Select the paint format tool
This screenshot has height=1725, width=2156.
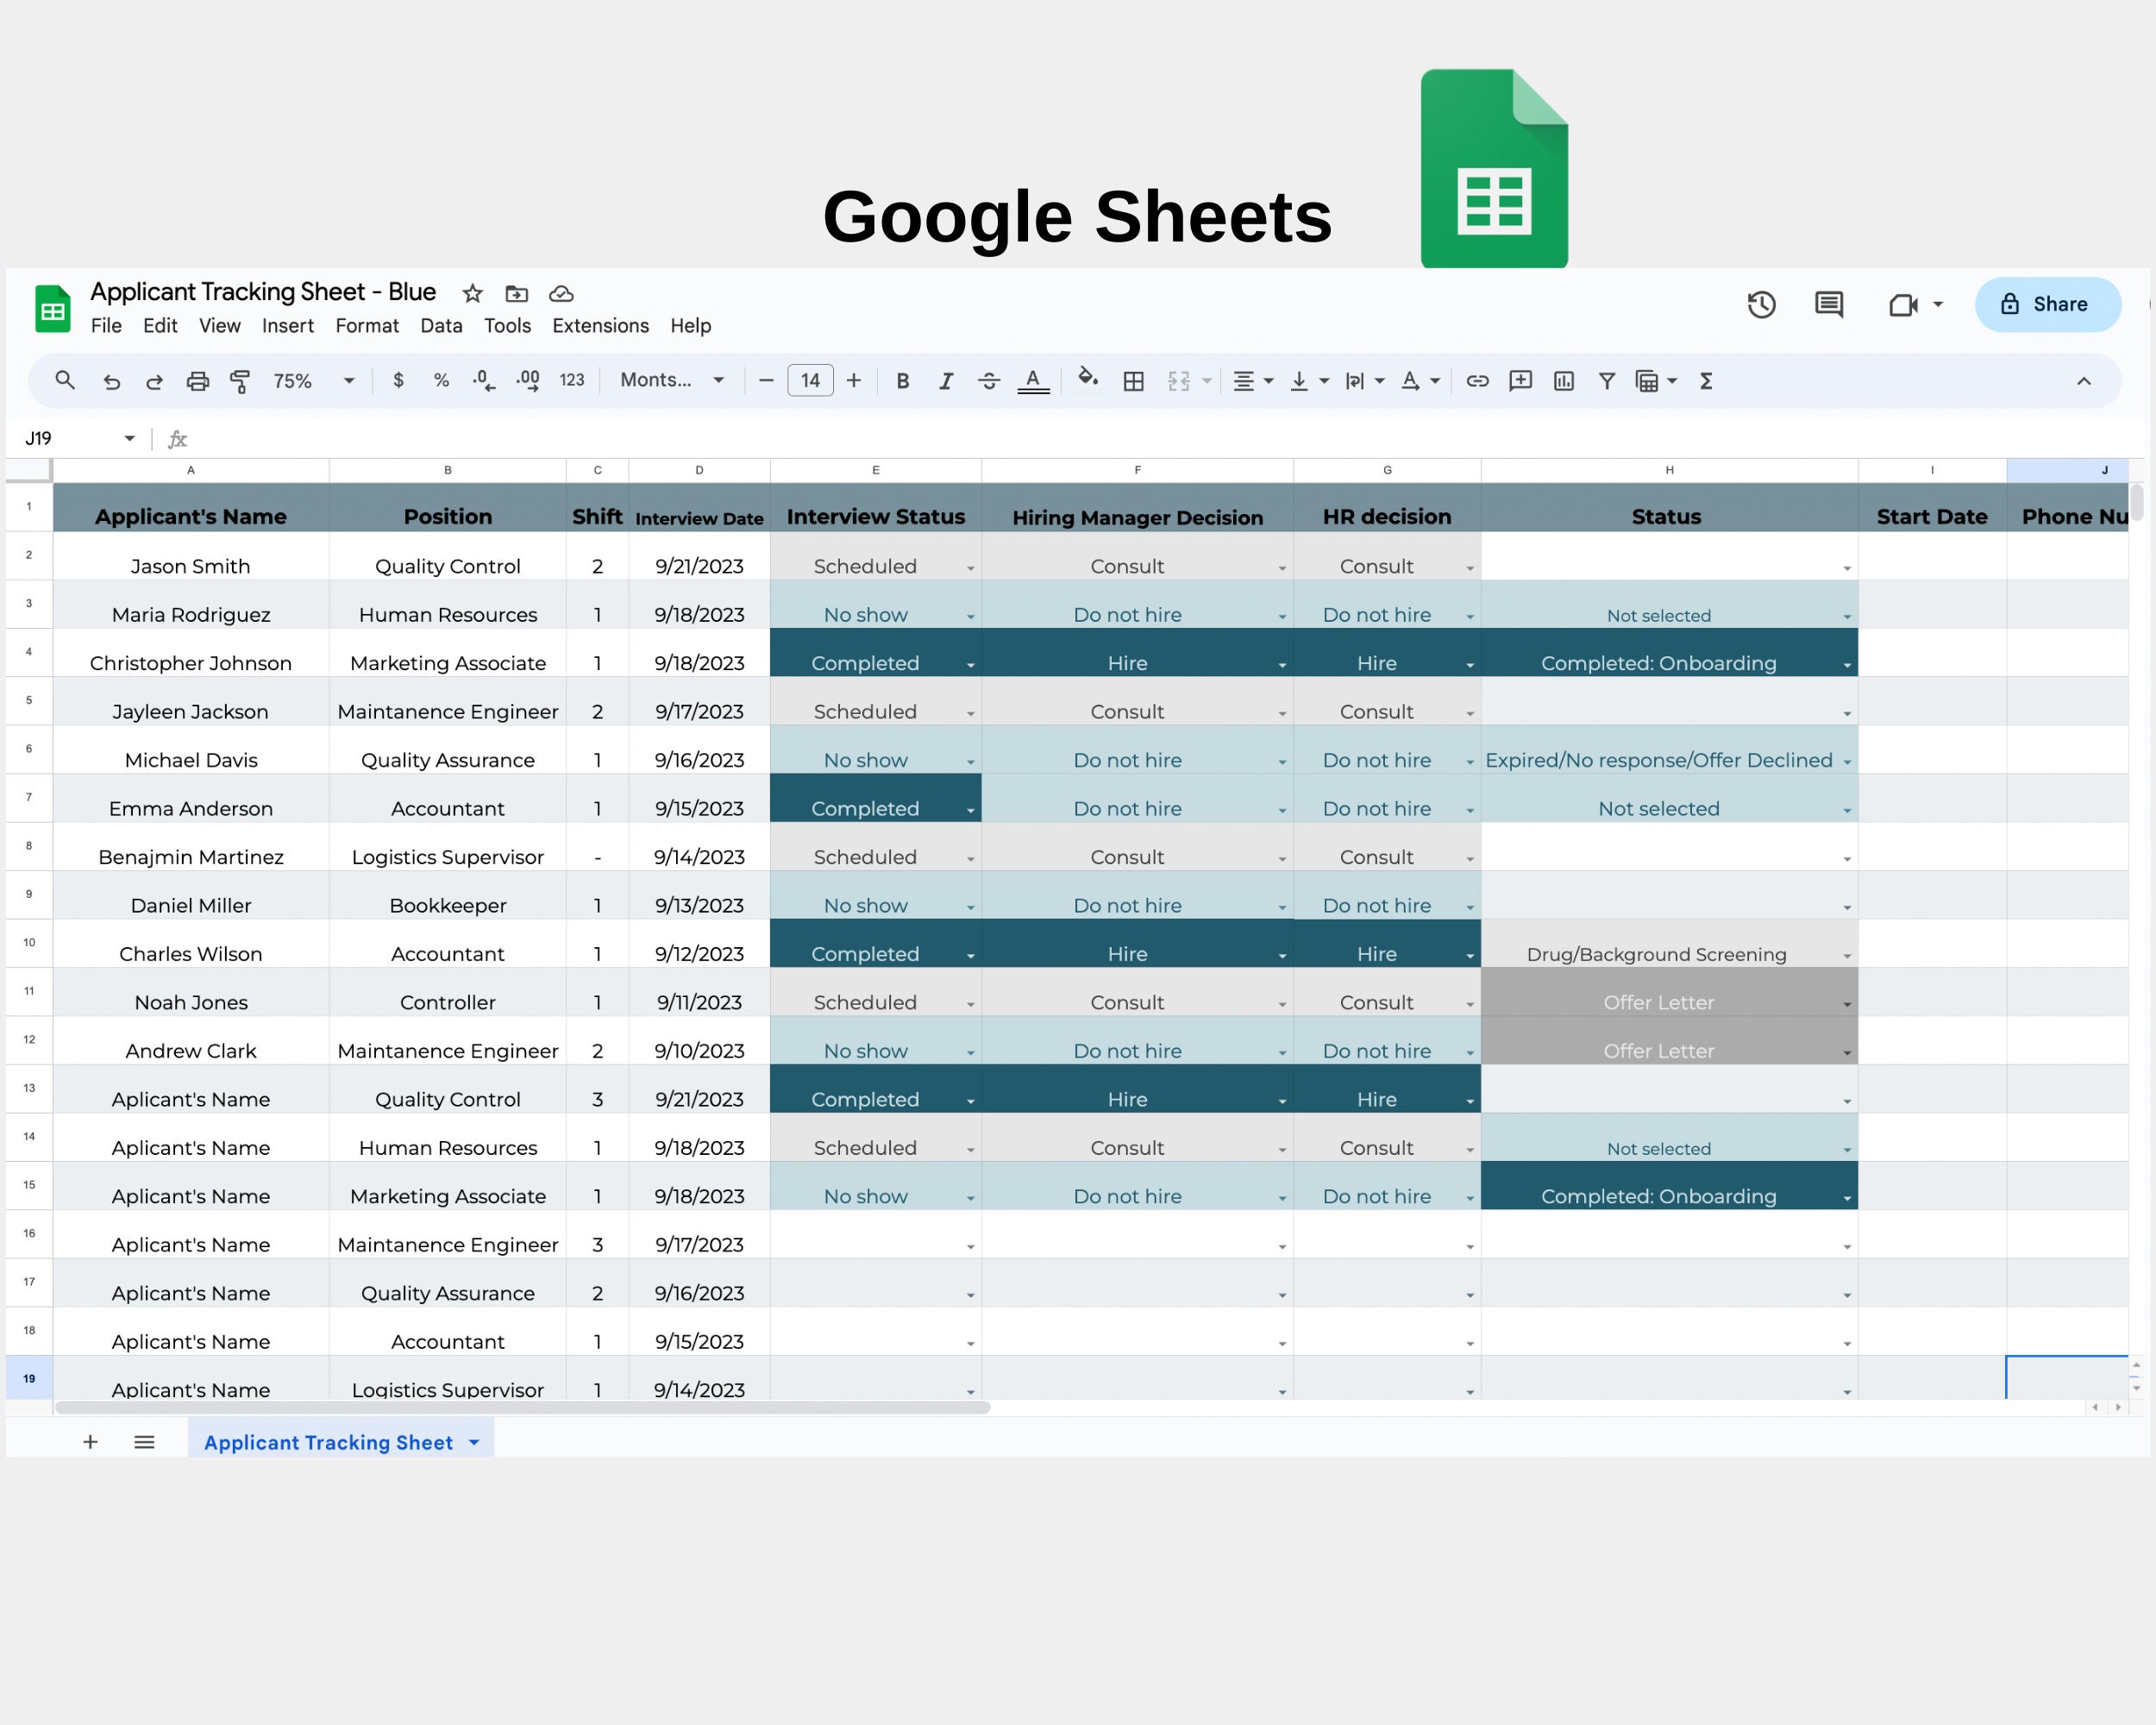tap(240, 381)
